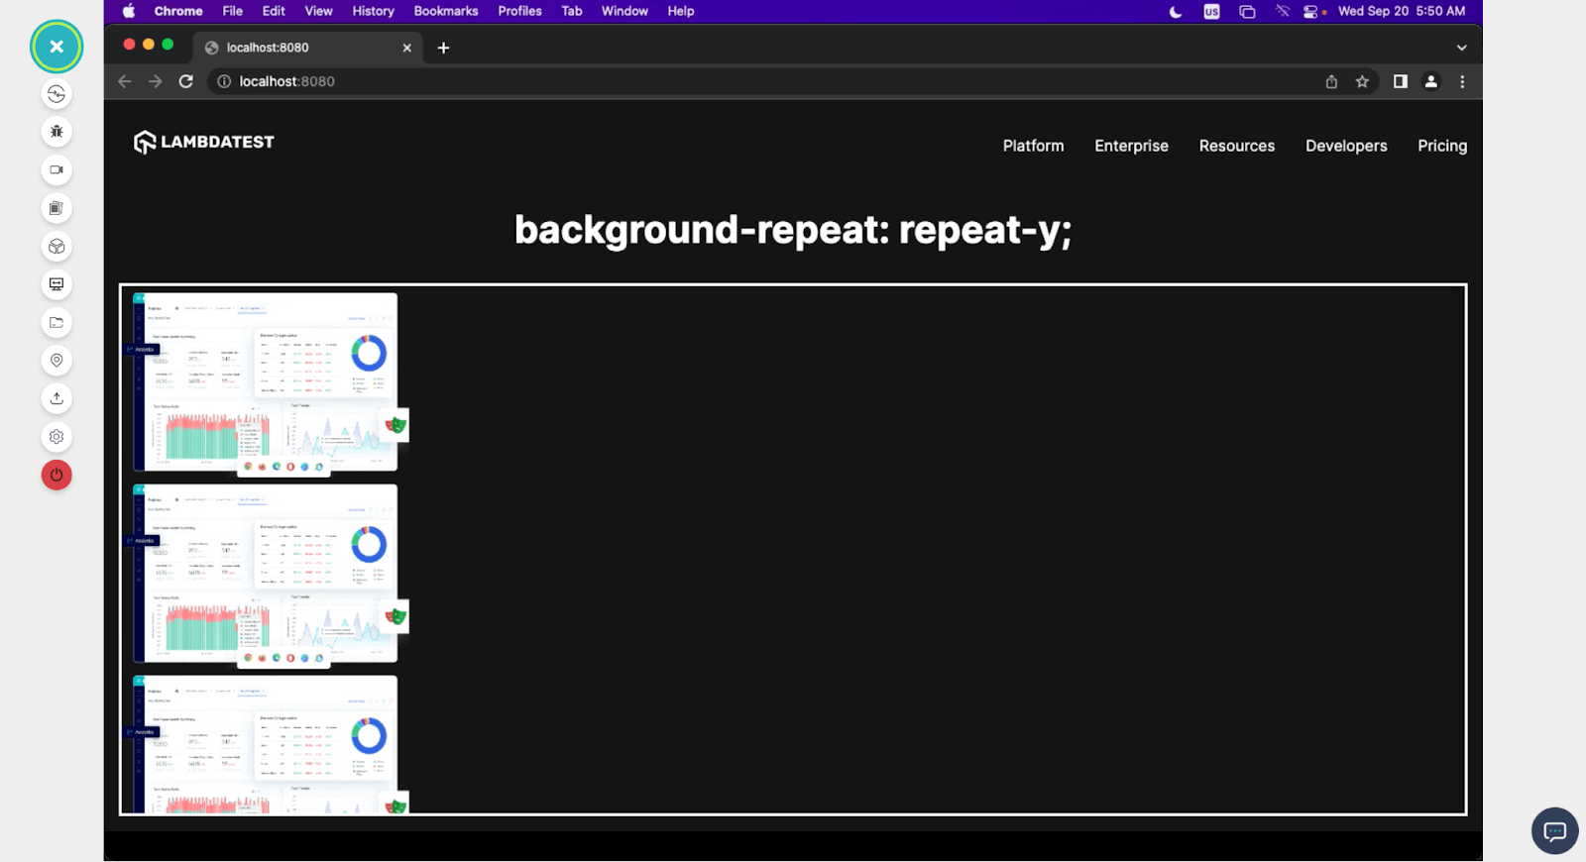Open the Resources navigation link
This screenshot has height=862, width=1586.
pos(1237,146)
